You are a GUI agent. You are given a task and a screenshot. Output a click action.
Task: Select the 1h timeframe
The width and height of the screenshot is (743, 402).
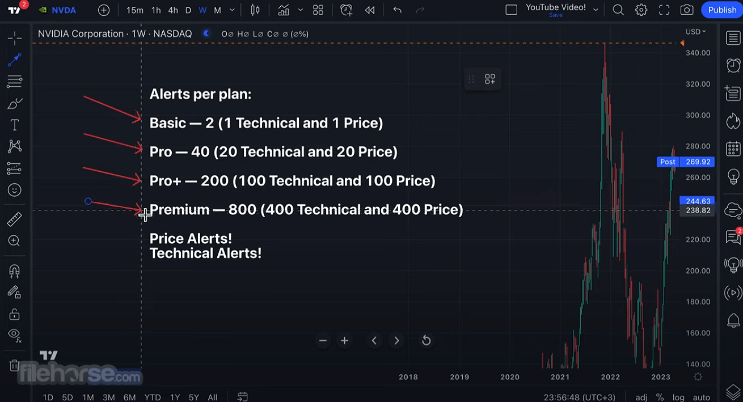[x=156, y=10]
